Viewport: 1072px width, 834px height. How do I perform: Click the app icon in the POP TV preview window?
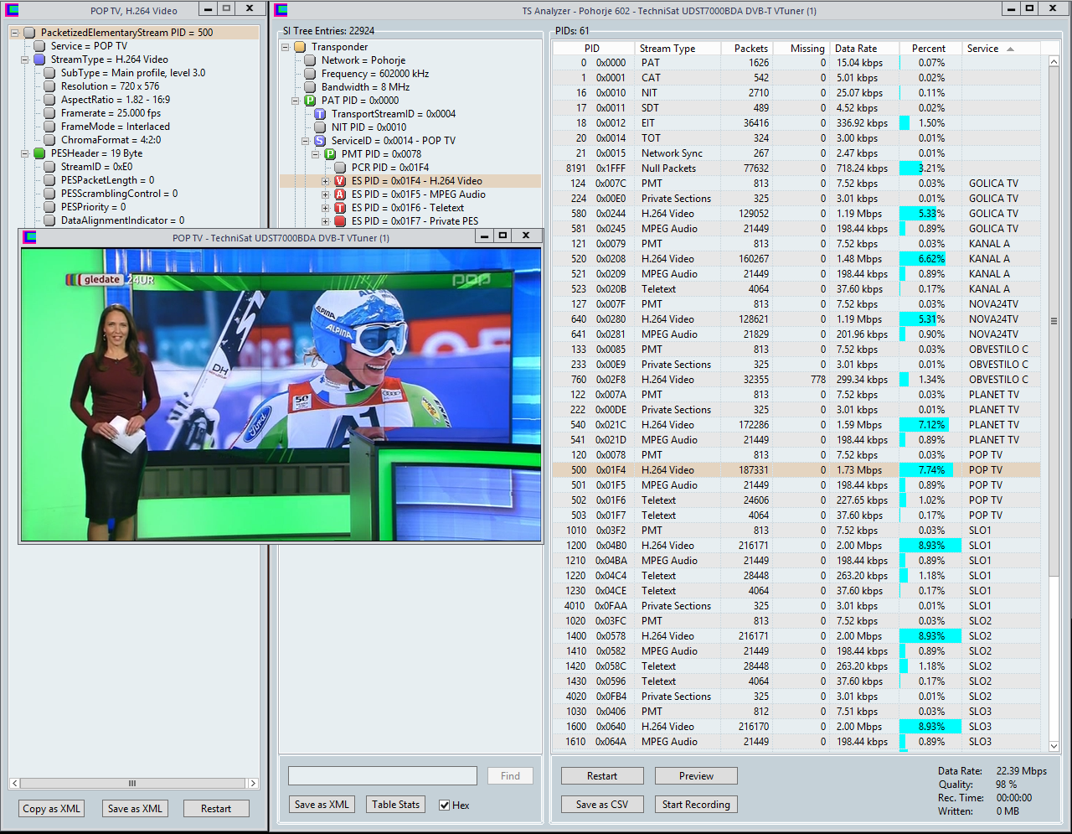[30, 237]
